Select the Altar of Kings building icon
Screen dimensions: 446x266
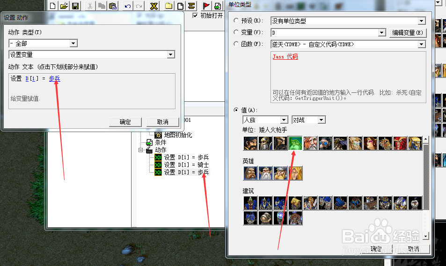click(310, 203)
